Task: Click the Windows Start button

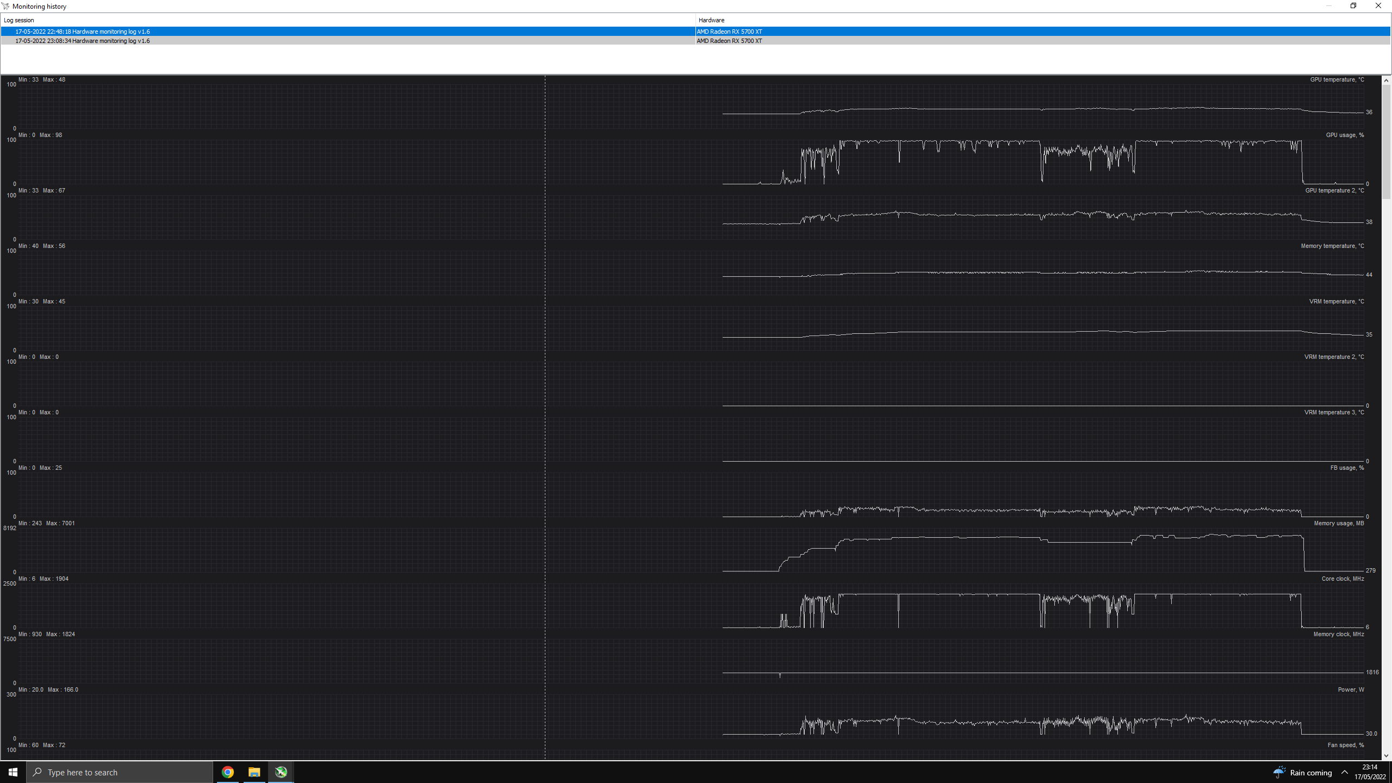Action: [x=13, y=772]
